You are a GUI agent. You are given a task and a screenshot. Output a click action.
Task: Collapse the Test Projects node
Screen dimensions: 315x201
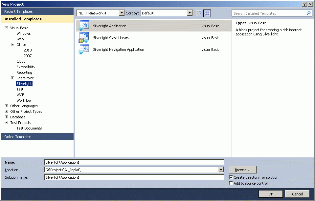7,123
